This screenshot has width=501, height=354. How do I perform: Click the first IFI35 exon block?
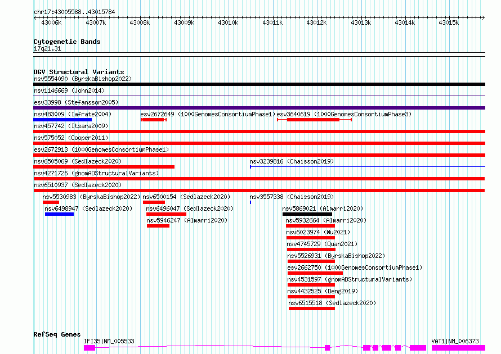click(90, 348)
